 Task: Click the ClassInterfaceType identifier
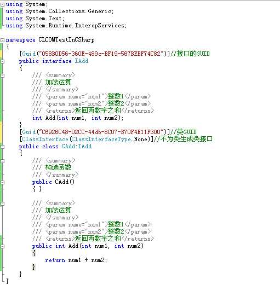coord(101,140)
